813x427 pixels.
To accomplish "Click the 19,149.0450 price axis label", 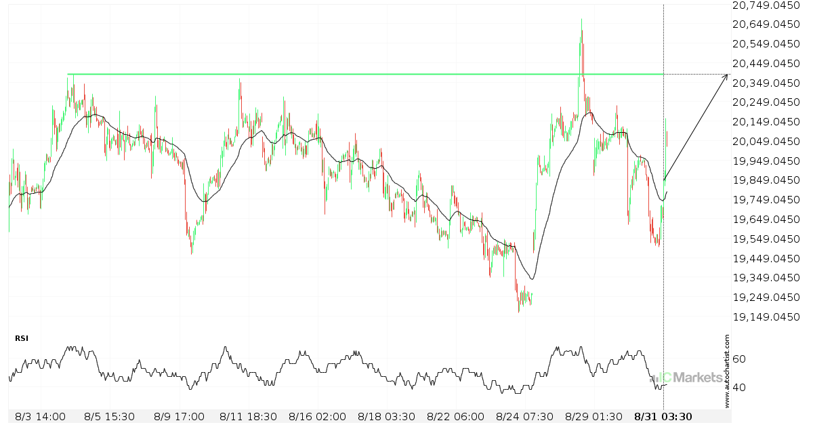I will [x=768, y=317].
